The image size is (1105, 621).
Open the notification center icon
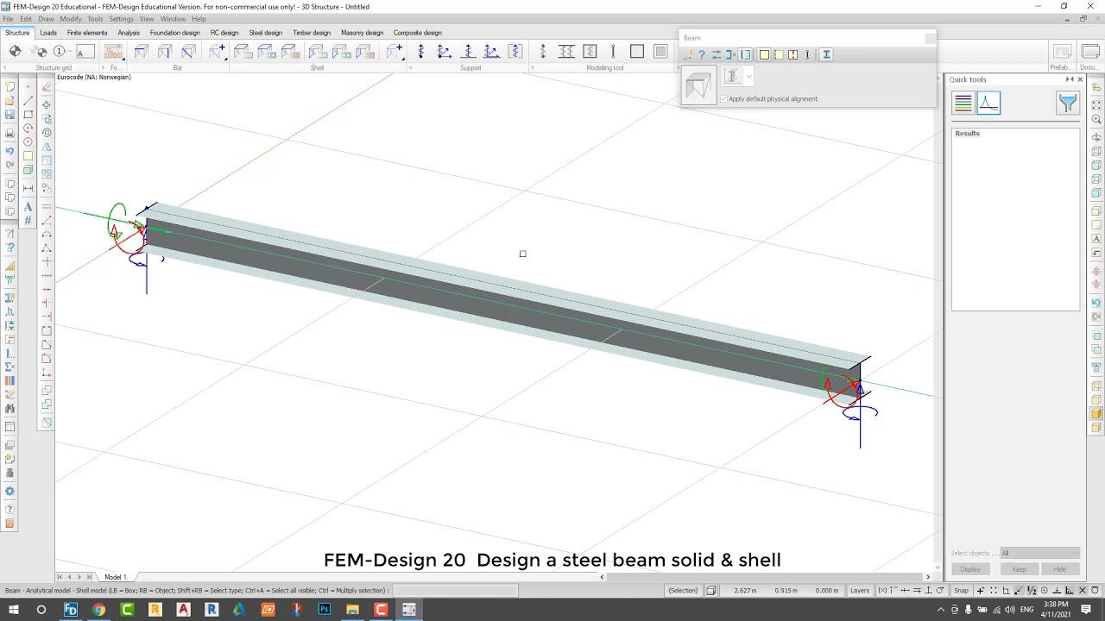tap(1087, 610)
